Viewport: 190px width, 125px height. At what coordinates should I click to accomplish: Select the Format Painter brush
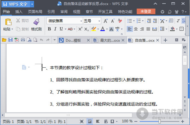pyautogui.click(x=36, y=22)
